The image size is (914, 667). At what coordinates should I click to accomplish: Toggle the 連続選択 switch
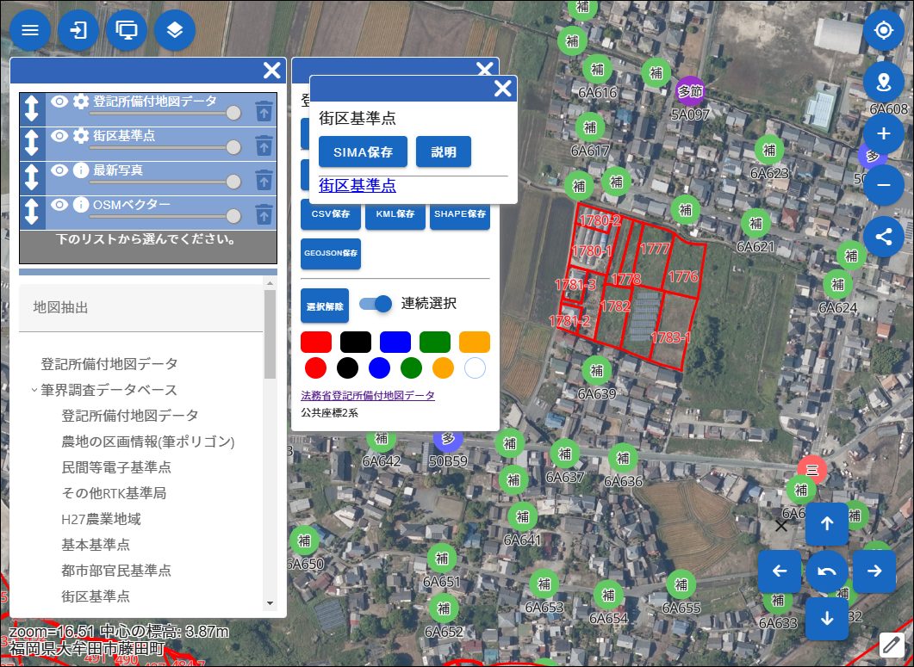(376, 304)
